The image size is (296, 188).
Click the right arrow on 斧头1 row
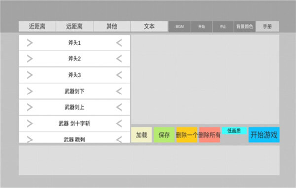[x=30, y=43]
